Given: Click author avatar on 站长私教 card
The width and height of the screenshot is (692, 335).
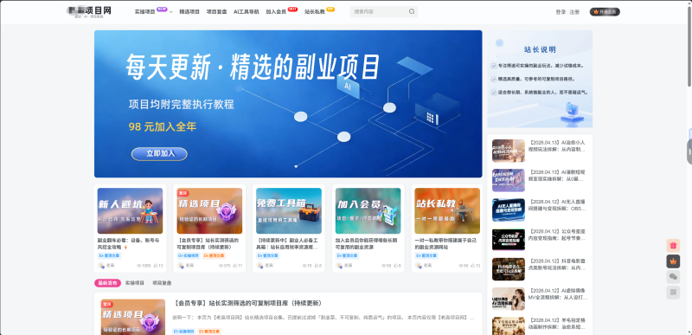Looking at the screenshot, I should click(419, 266).
